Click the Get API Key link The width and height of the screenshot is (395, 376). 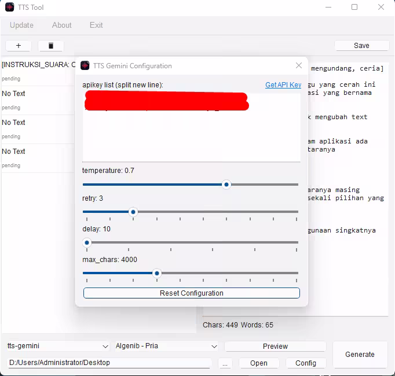pos(283,85)
